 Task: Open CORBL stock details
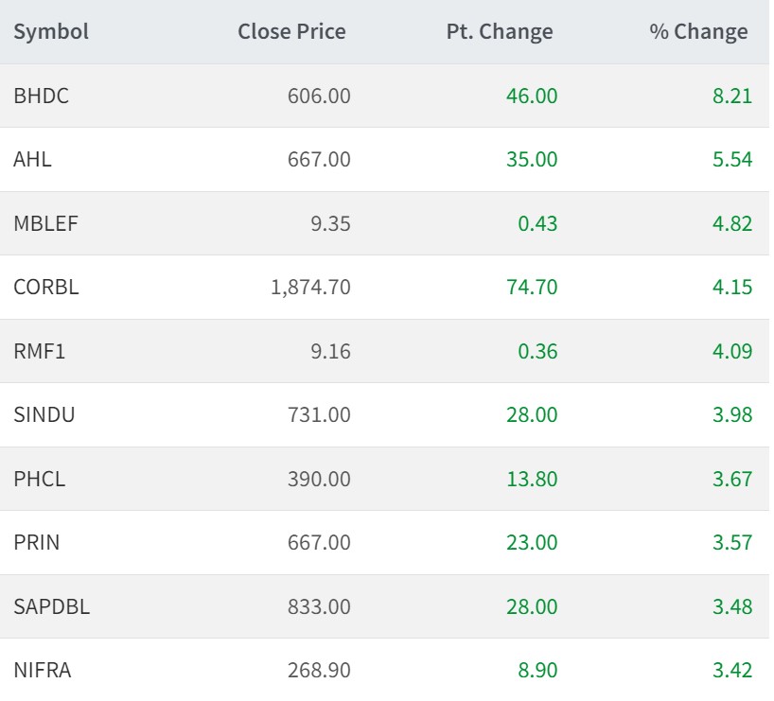[x=46, y=287]
